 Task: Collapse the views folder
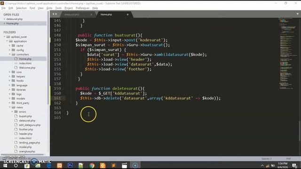pyautogui.click(x=9, y=108)
